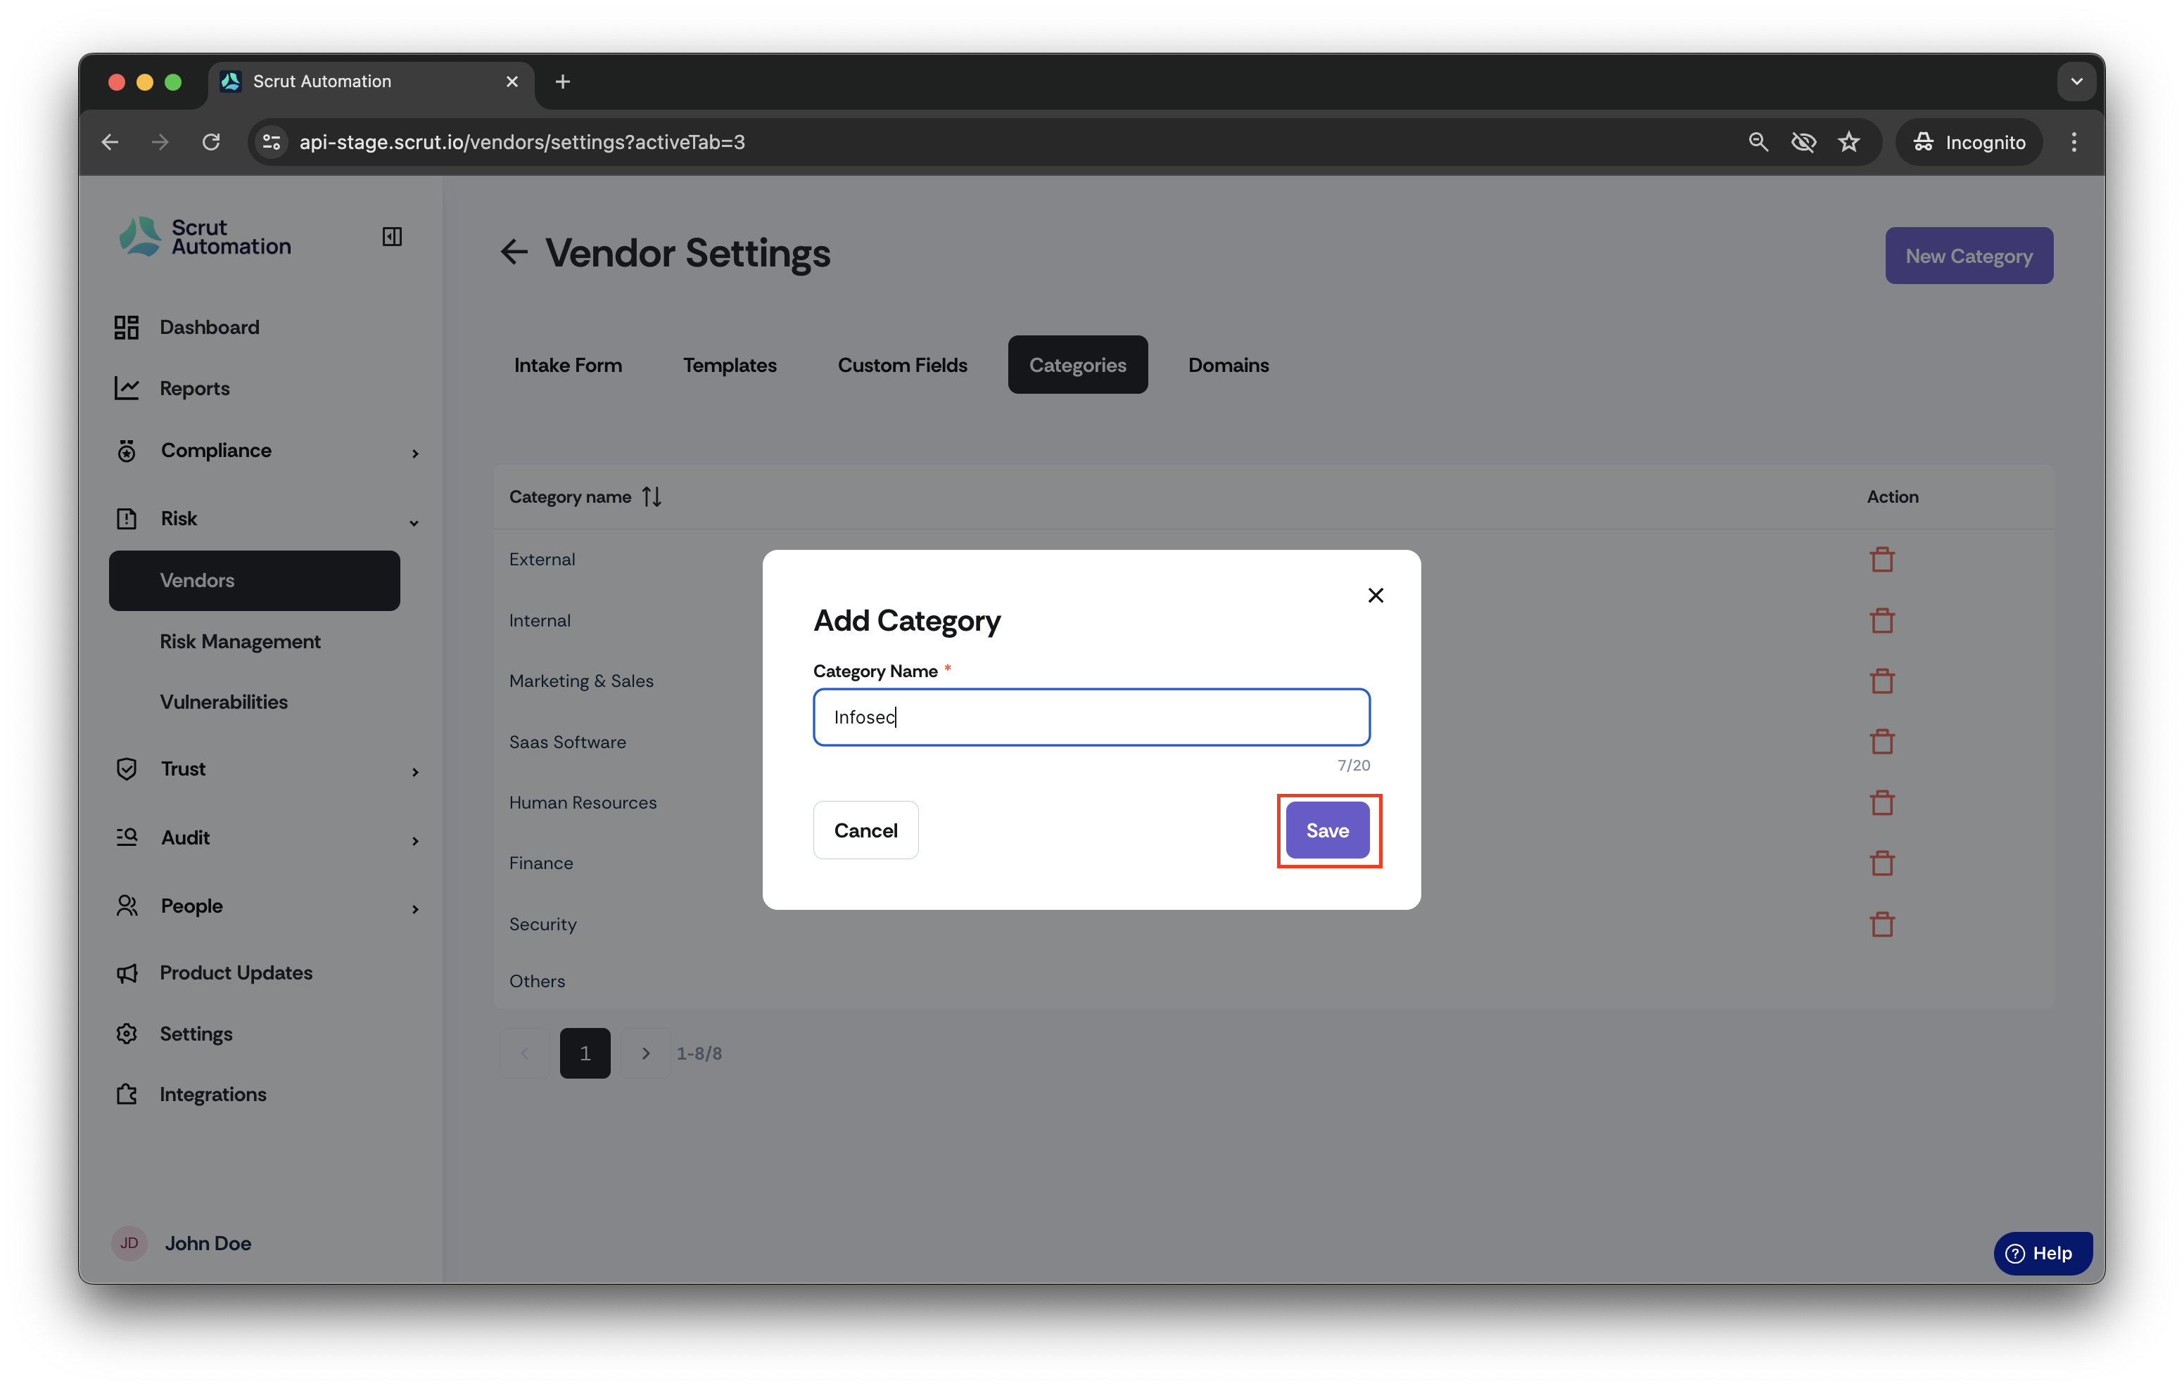
Task: Sort by Category name arrows
Action: 652,497
